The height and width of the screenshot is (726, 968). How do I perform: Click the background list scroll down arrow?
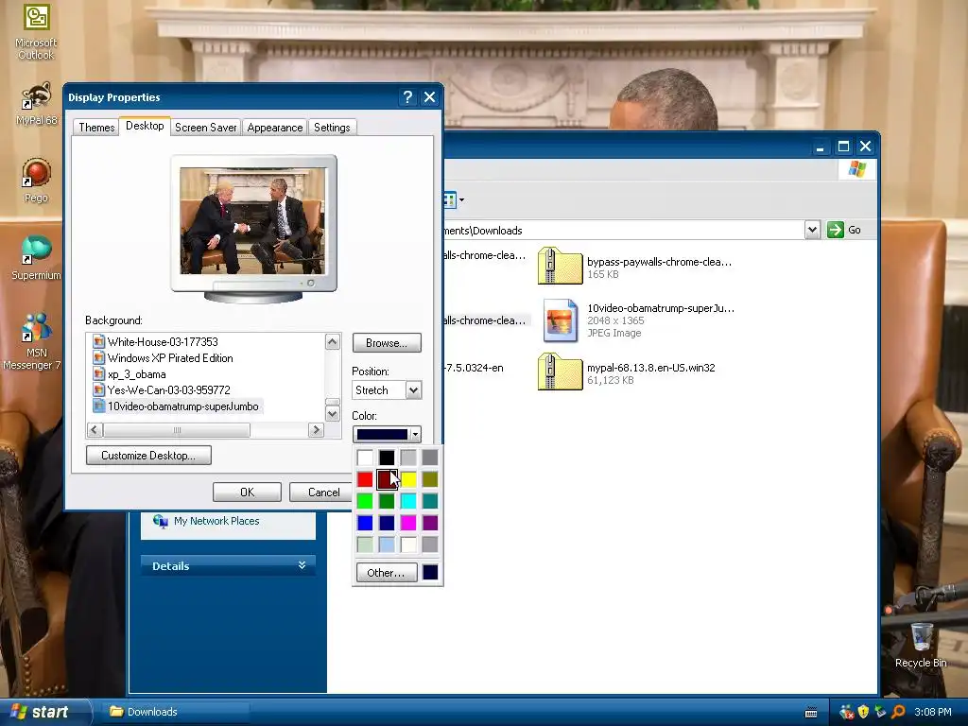(x=332, y=414)
